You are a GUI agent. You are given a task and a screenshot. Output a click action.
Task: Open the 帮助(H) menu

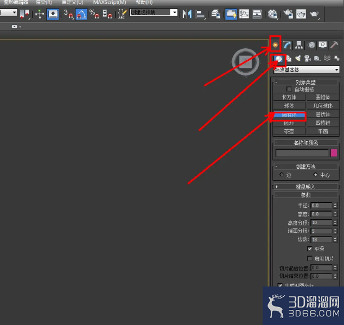144,2
